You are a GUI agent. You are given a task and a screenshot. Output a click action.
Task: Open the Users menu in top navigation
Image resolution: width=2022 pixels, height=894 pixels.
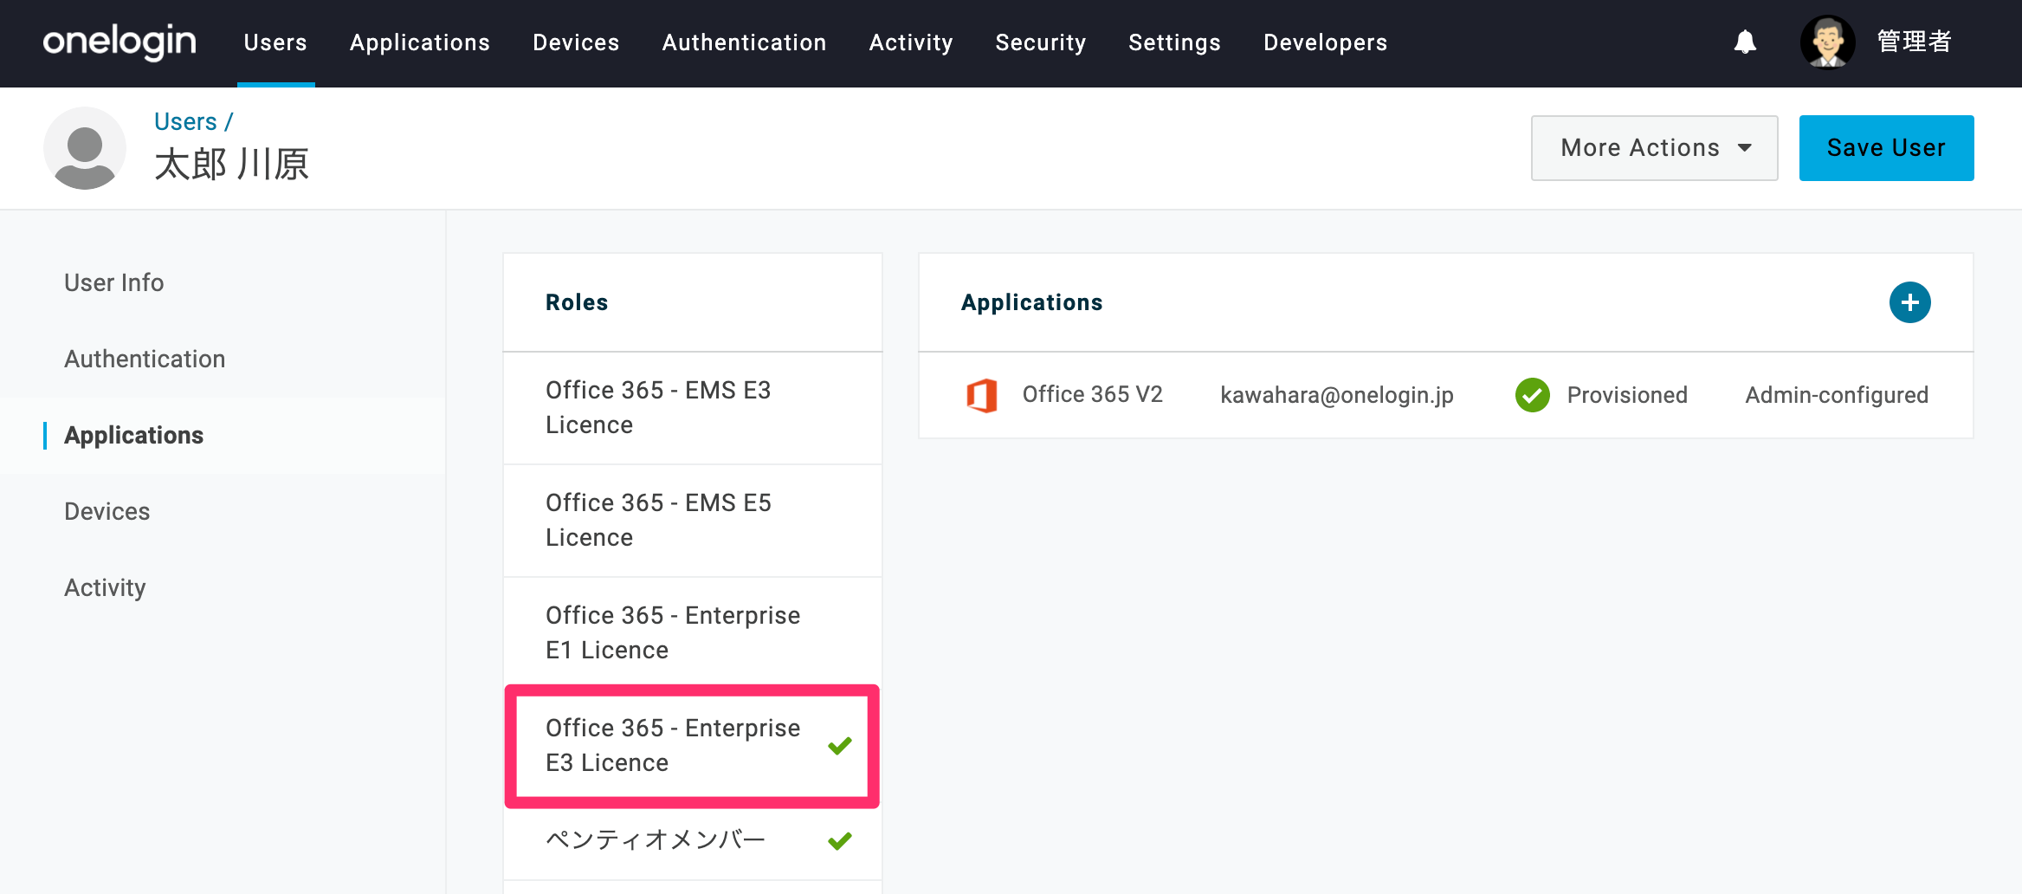click(275, 42)
